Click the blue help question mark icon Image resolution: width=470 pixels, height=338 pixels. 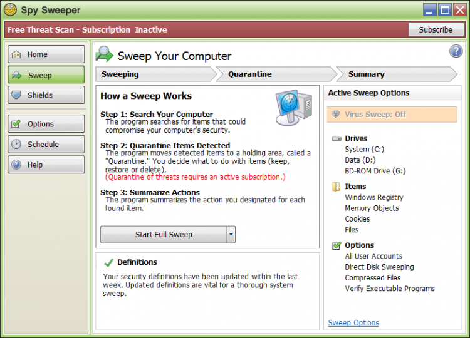tap(456, 51)
